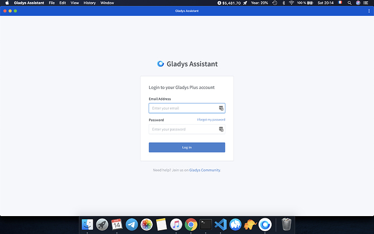Click the rocket icon in the menu bar
This screenshot has height=234, width=374.
245,3
